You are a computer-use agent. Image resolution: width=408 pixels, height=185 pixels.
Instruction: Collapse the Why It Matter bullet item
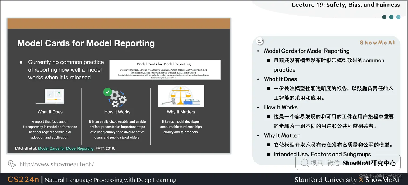282,135
